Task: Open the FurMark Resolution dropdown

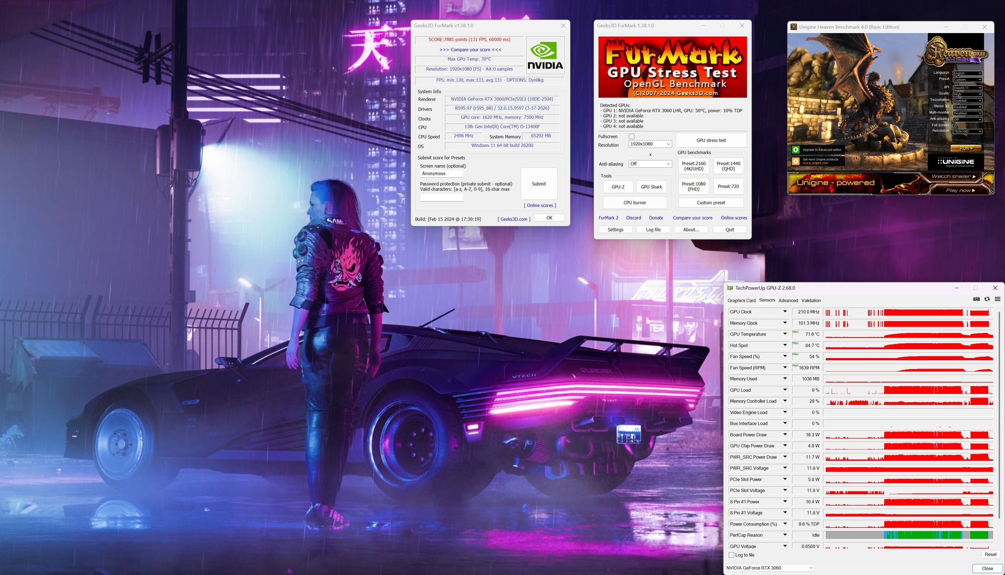Action: click(x=650, y=144)
